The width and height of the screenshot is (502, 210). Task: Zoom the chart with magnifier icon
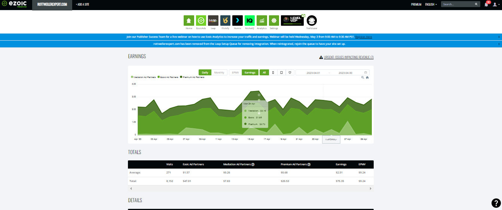tap(362, 78)
